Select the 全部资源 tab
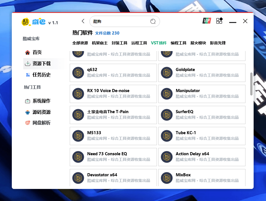 [x=80, y=43]
